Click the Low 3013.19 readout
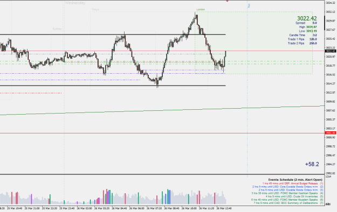The image size is (337, 212). 308,31
